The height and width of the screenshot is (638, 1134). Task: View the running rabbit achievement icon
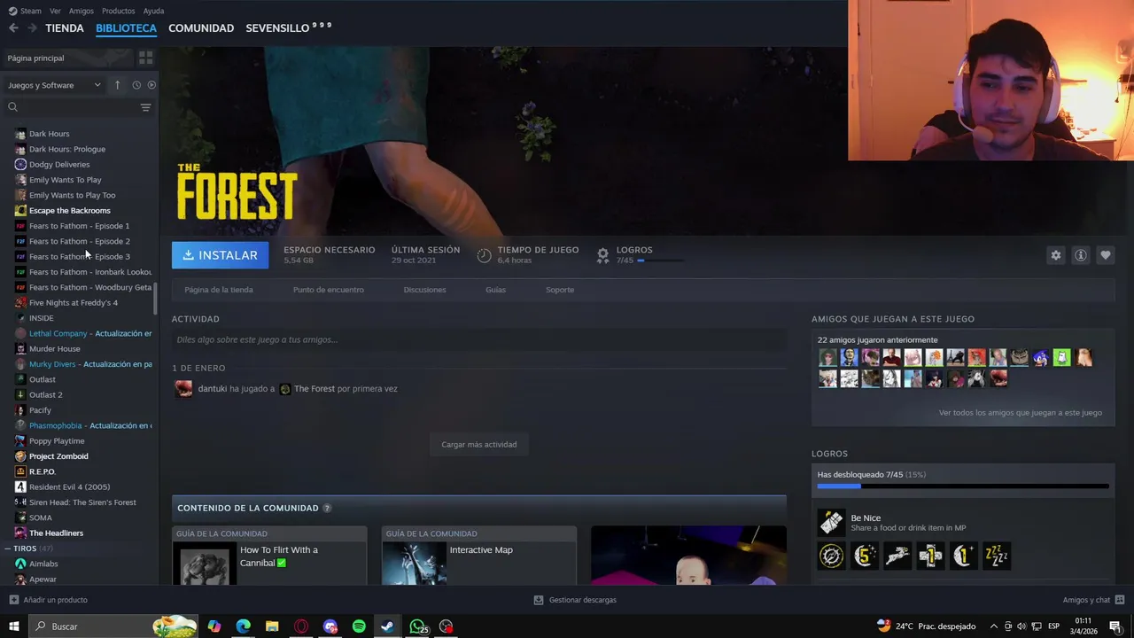tap(897, 556)
